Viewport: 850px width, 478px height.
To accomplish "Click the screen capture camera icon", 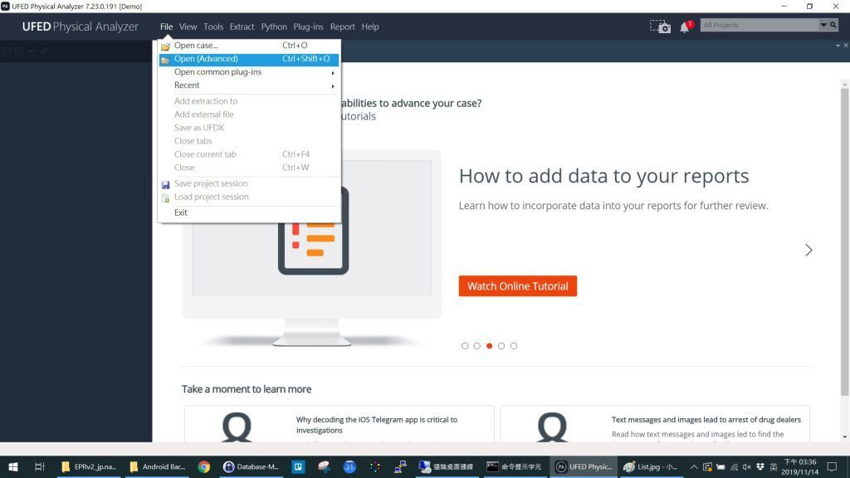I will (x=660, y=26).
